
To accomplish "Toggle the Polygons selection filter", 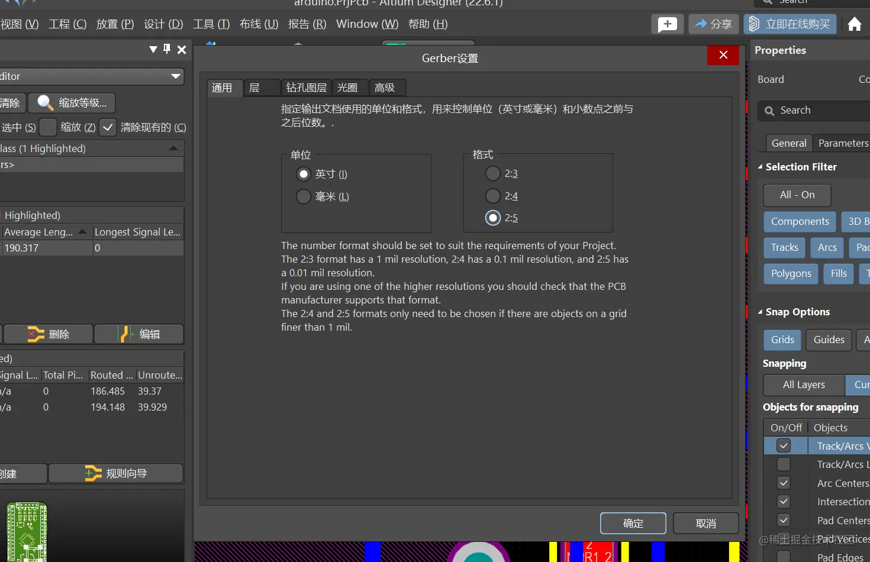I will (791, 273).
